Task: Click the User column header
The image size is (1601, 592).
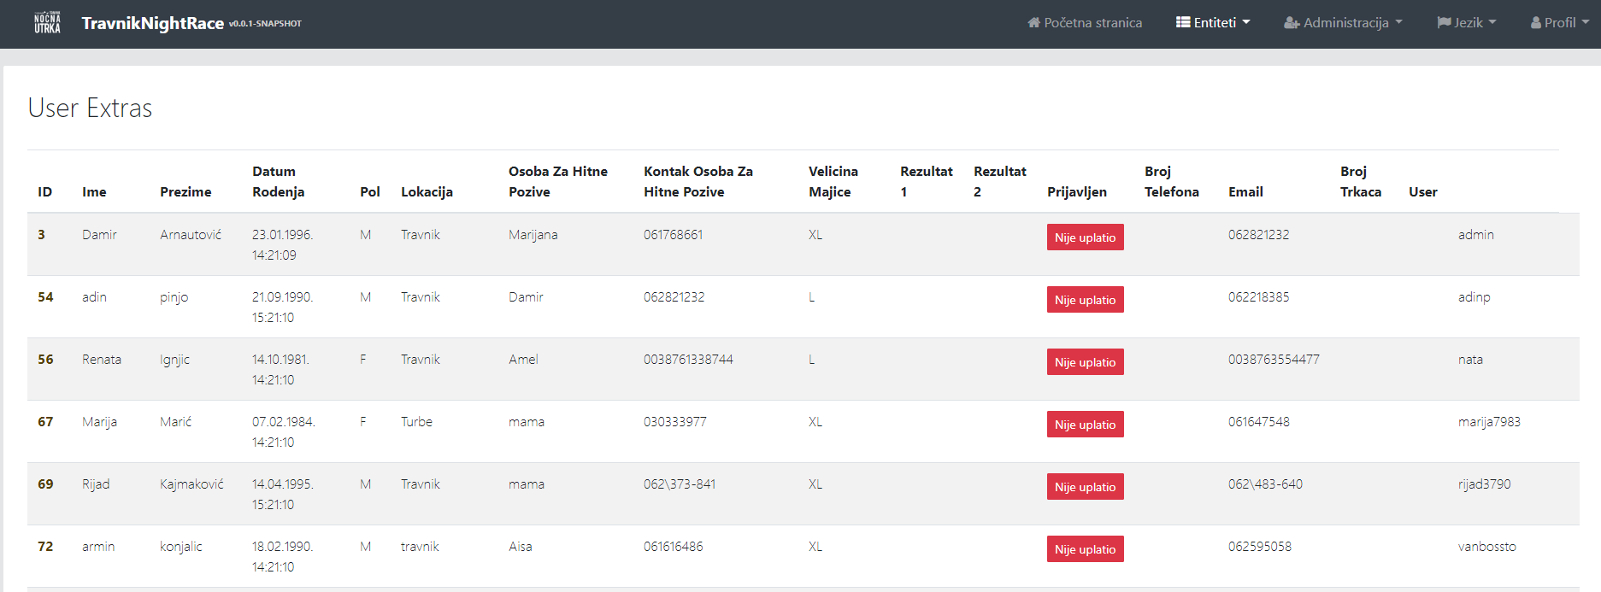Action: tap(1423, 192)
